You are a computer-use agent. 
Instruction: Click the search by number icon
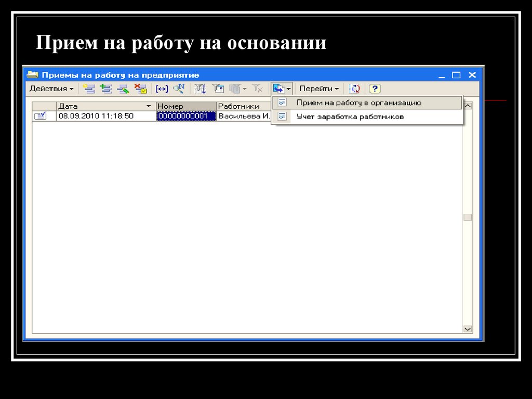[x=178, y=88]
